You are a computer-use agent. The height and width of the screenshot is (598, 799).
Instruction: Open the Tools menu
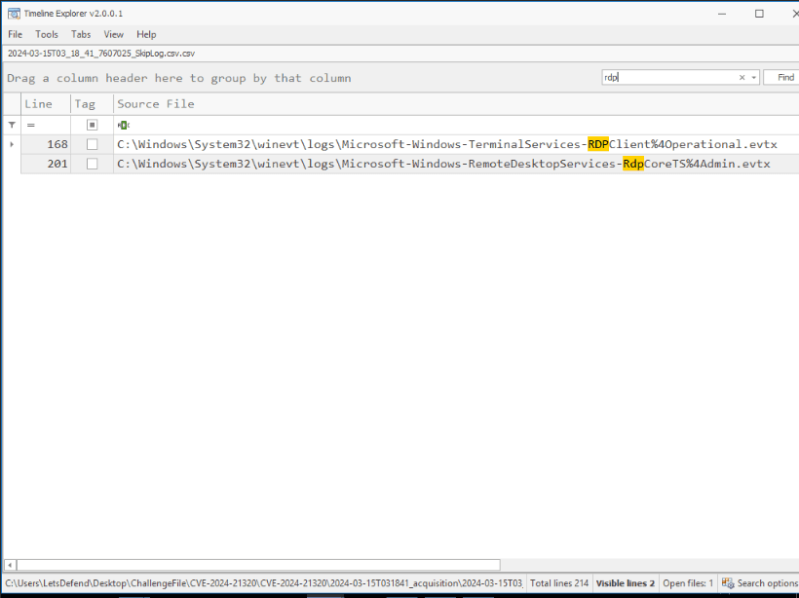(47, 35)
